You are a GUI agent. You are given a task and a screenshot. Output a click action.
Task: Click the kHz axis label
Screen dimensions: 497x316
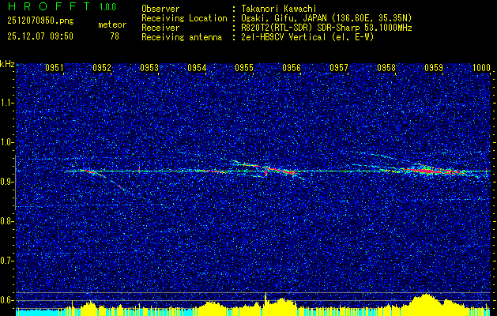click(x=7, y=64)
